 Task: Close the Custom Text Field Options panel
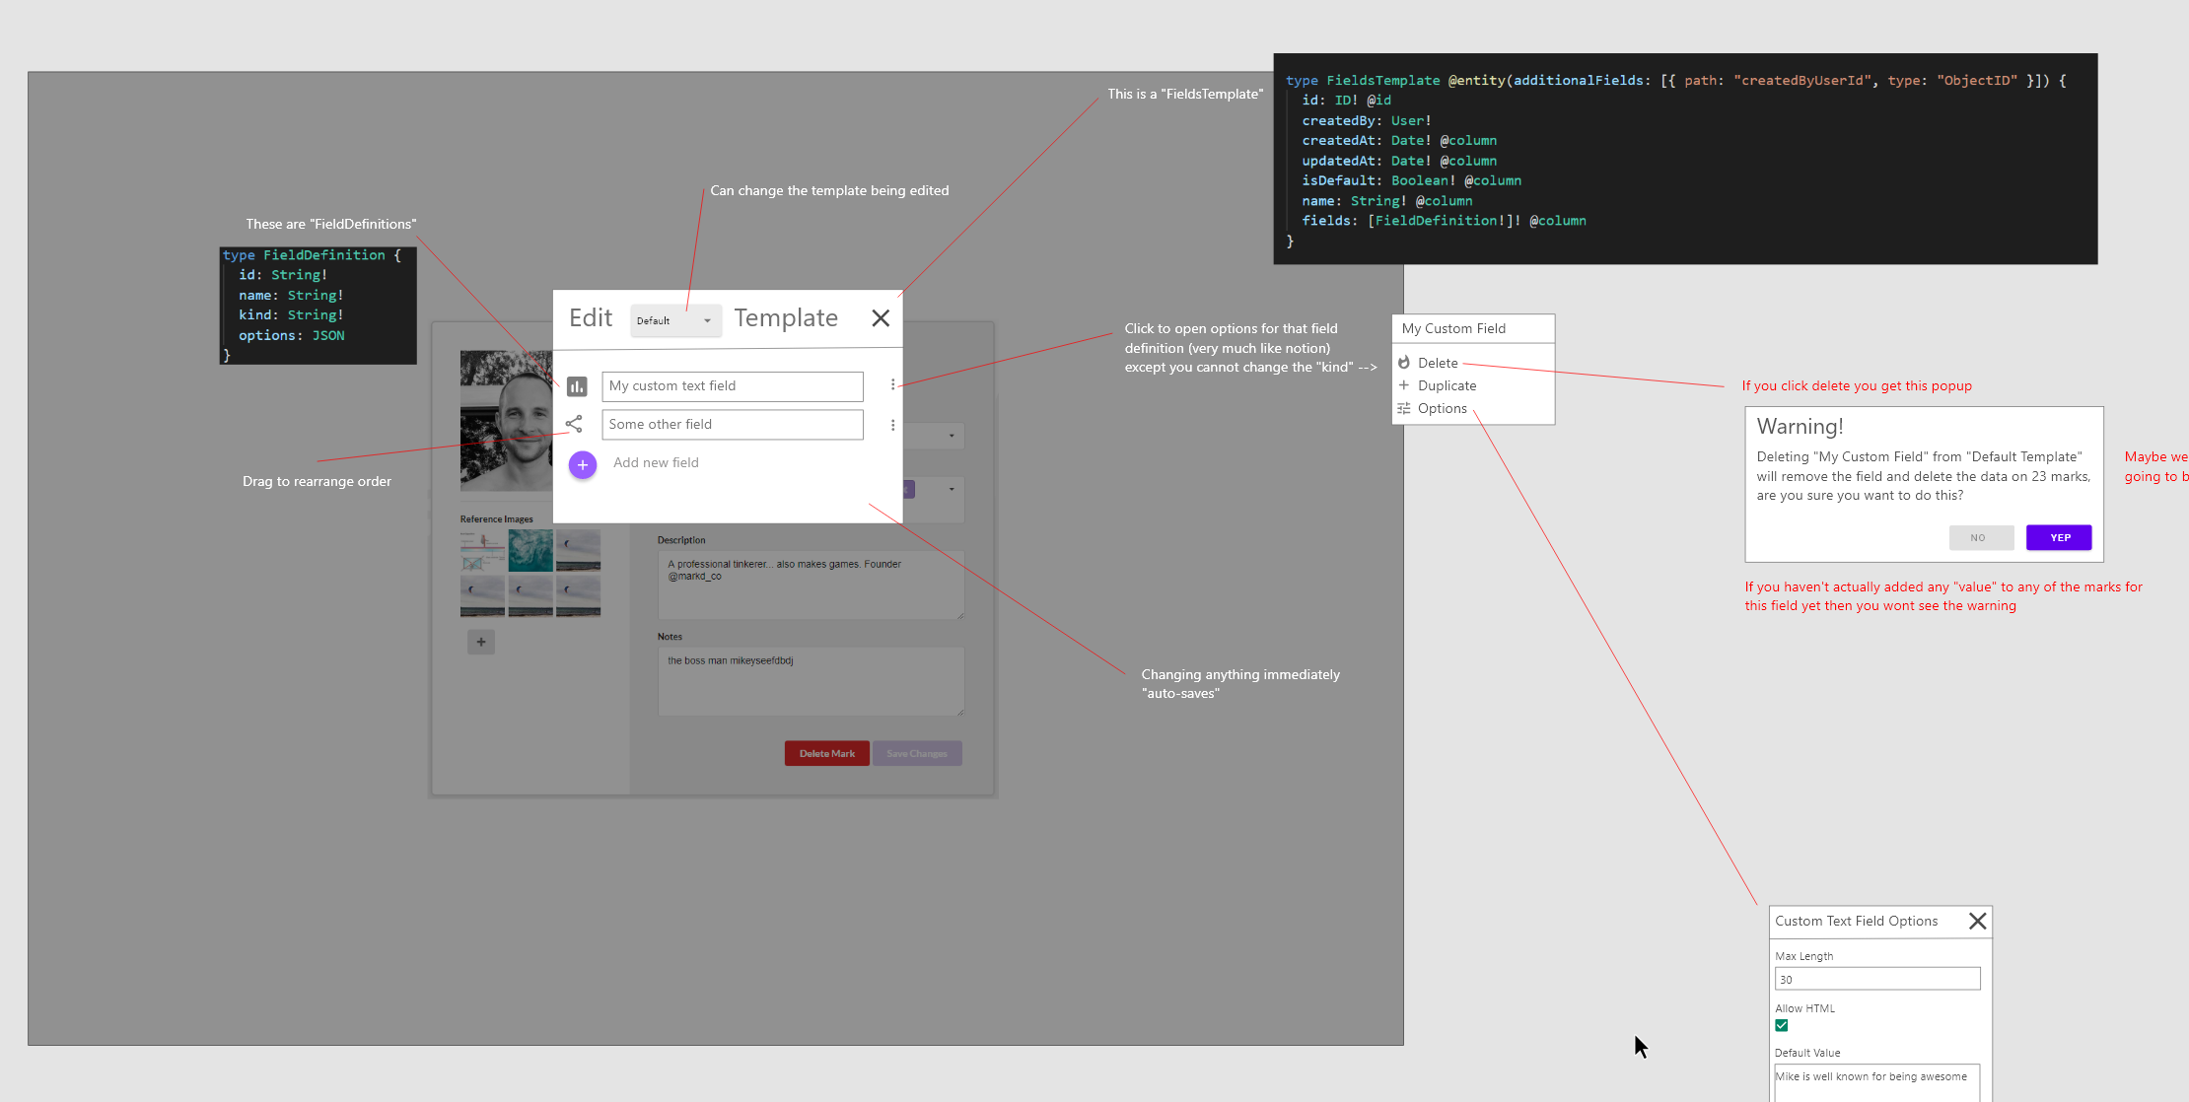1977,921
